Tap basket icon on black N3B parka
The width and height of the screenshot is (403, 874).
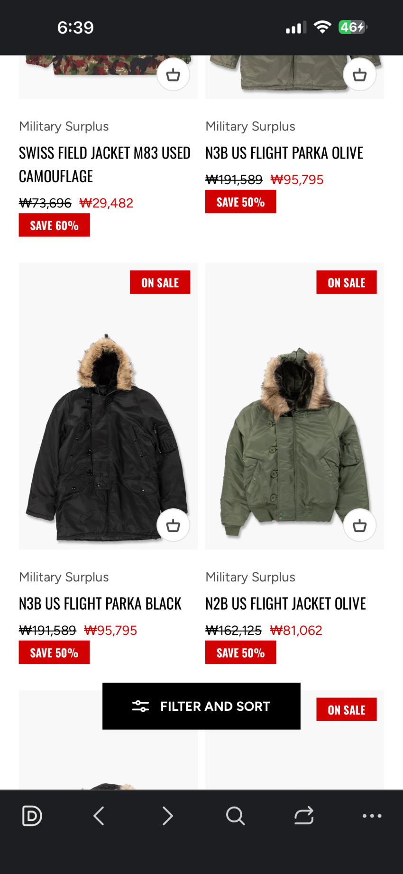click(173, 525)
